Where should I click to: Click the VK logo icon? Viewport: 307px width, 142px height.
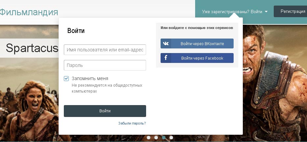pyautogui.click(x=166, y=43)
